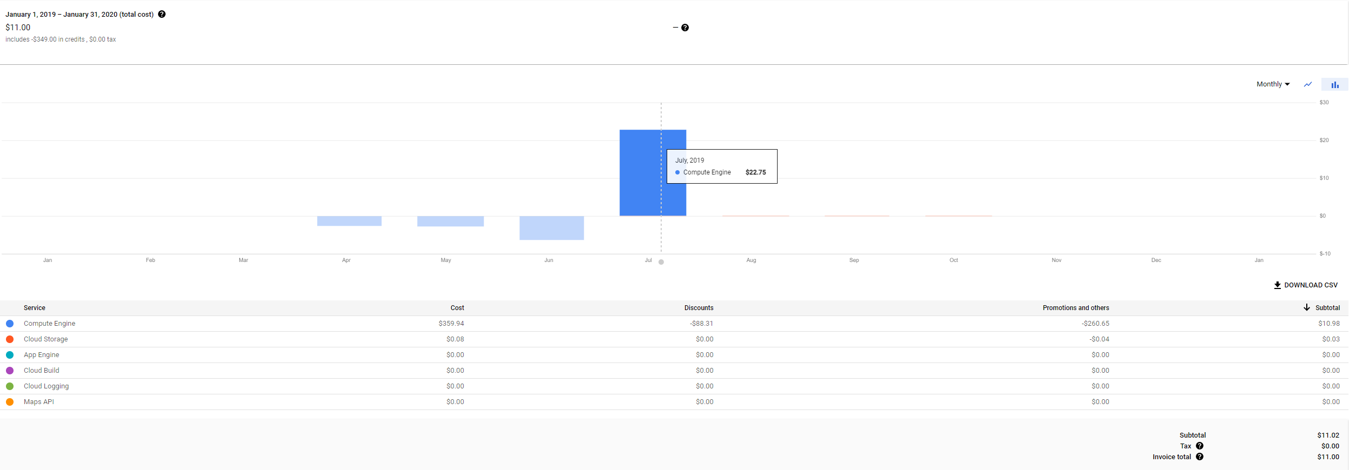
Task: Click the Service column header
Action: [35, 308]
